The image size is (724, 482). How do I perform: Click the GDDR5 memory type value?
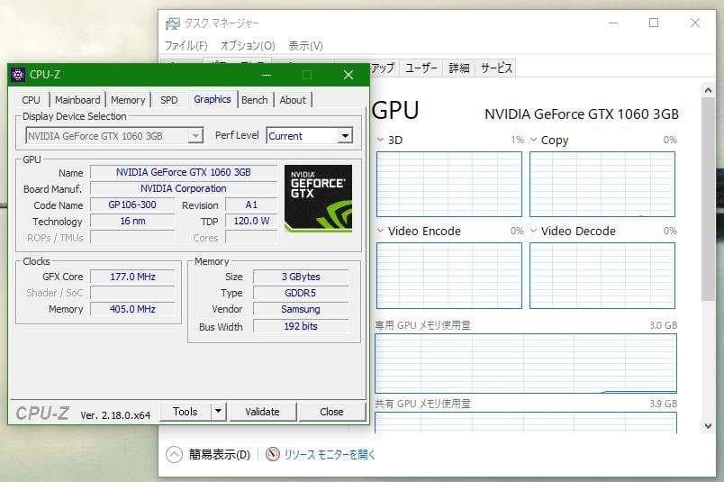(301, 293)
